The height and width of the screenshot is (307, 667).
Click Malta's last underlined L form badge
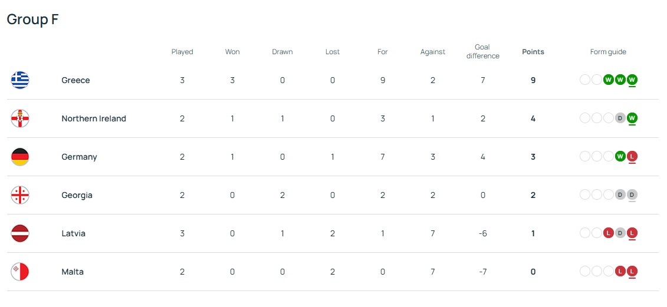[632, 271]
